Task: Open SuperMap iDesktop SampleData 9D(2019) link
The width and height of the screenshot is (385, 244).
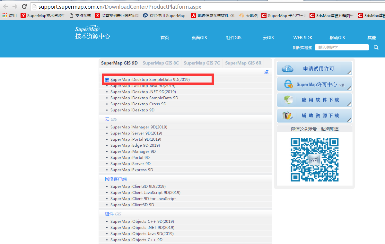Action: click(x=150, y=80)
